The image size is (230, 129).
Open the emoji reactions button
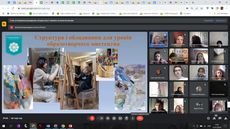tap(114, 118)
